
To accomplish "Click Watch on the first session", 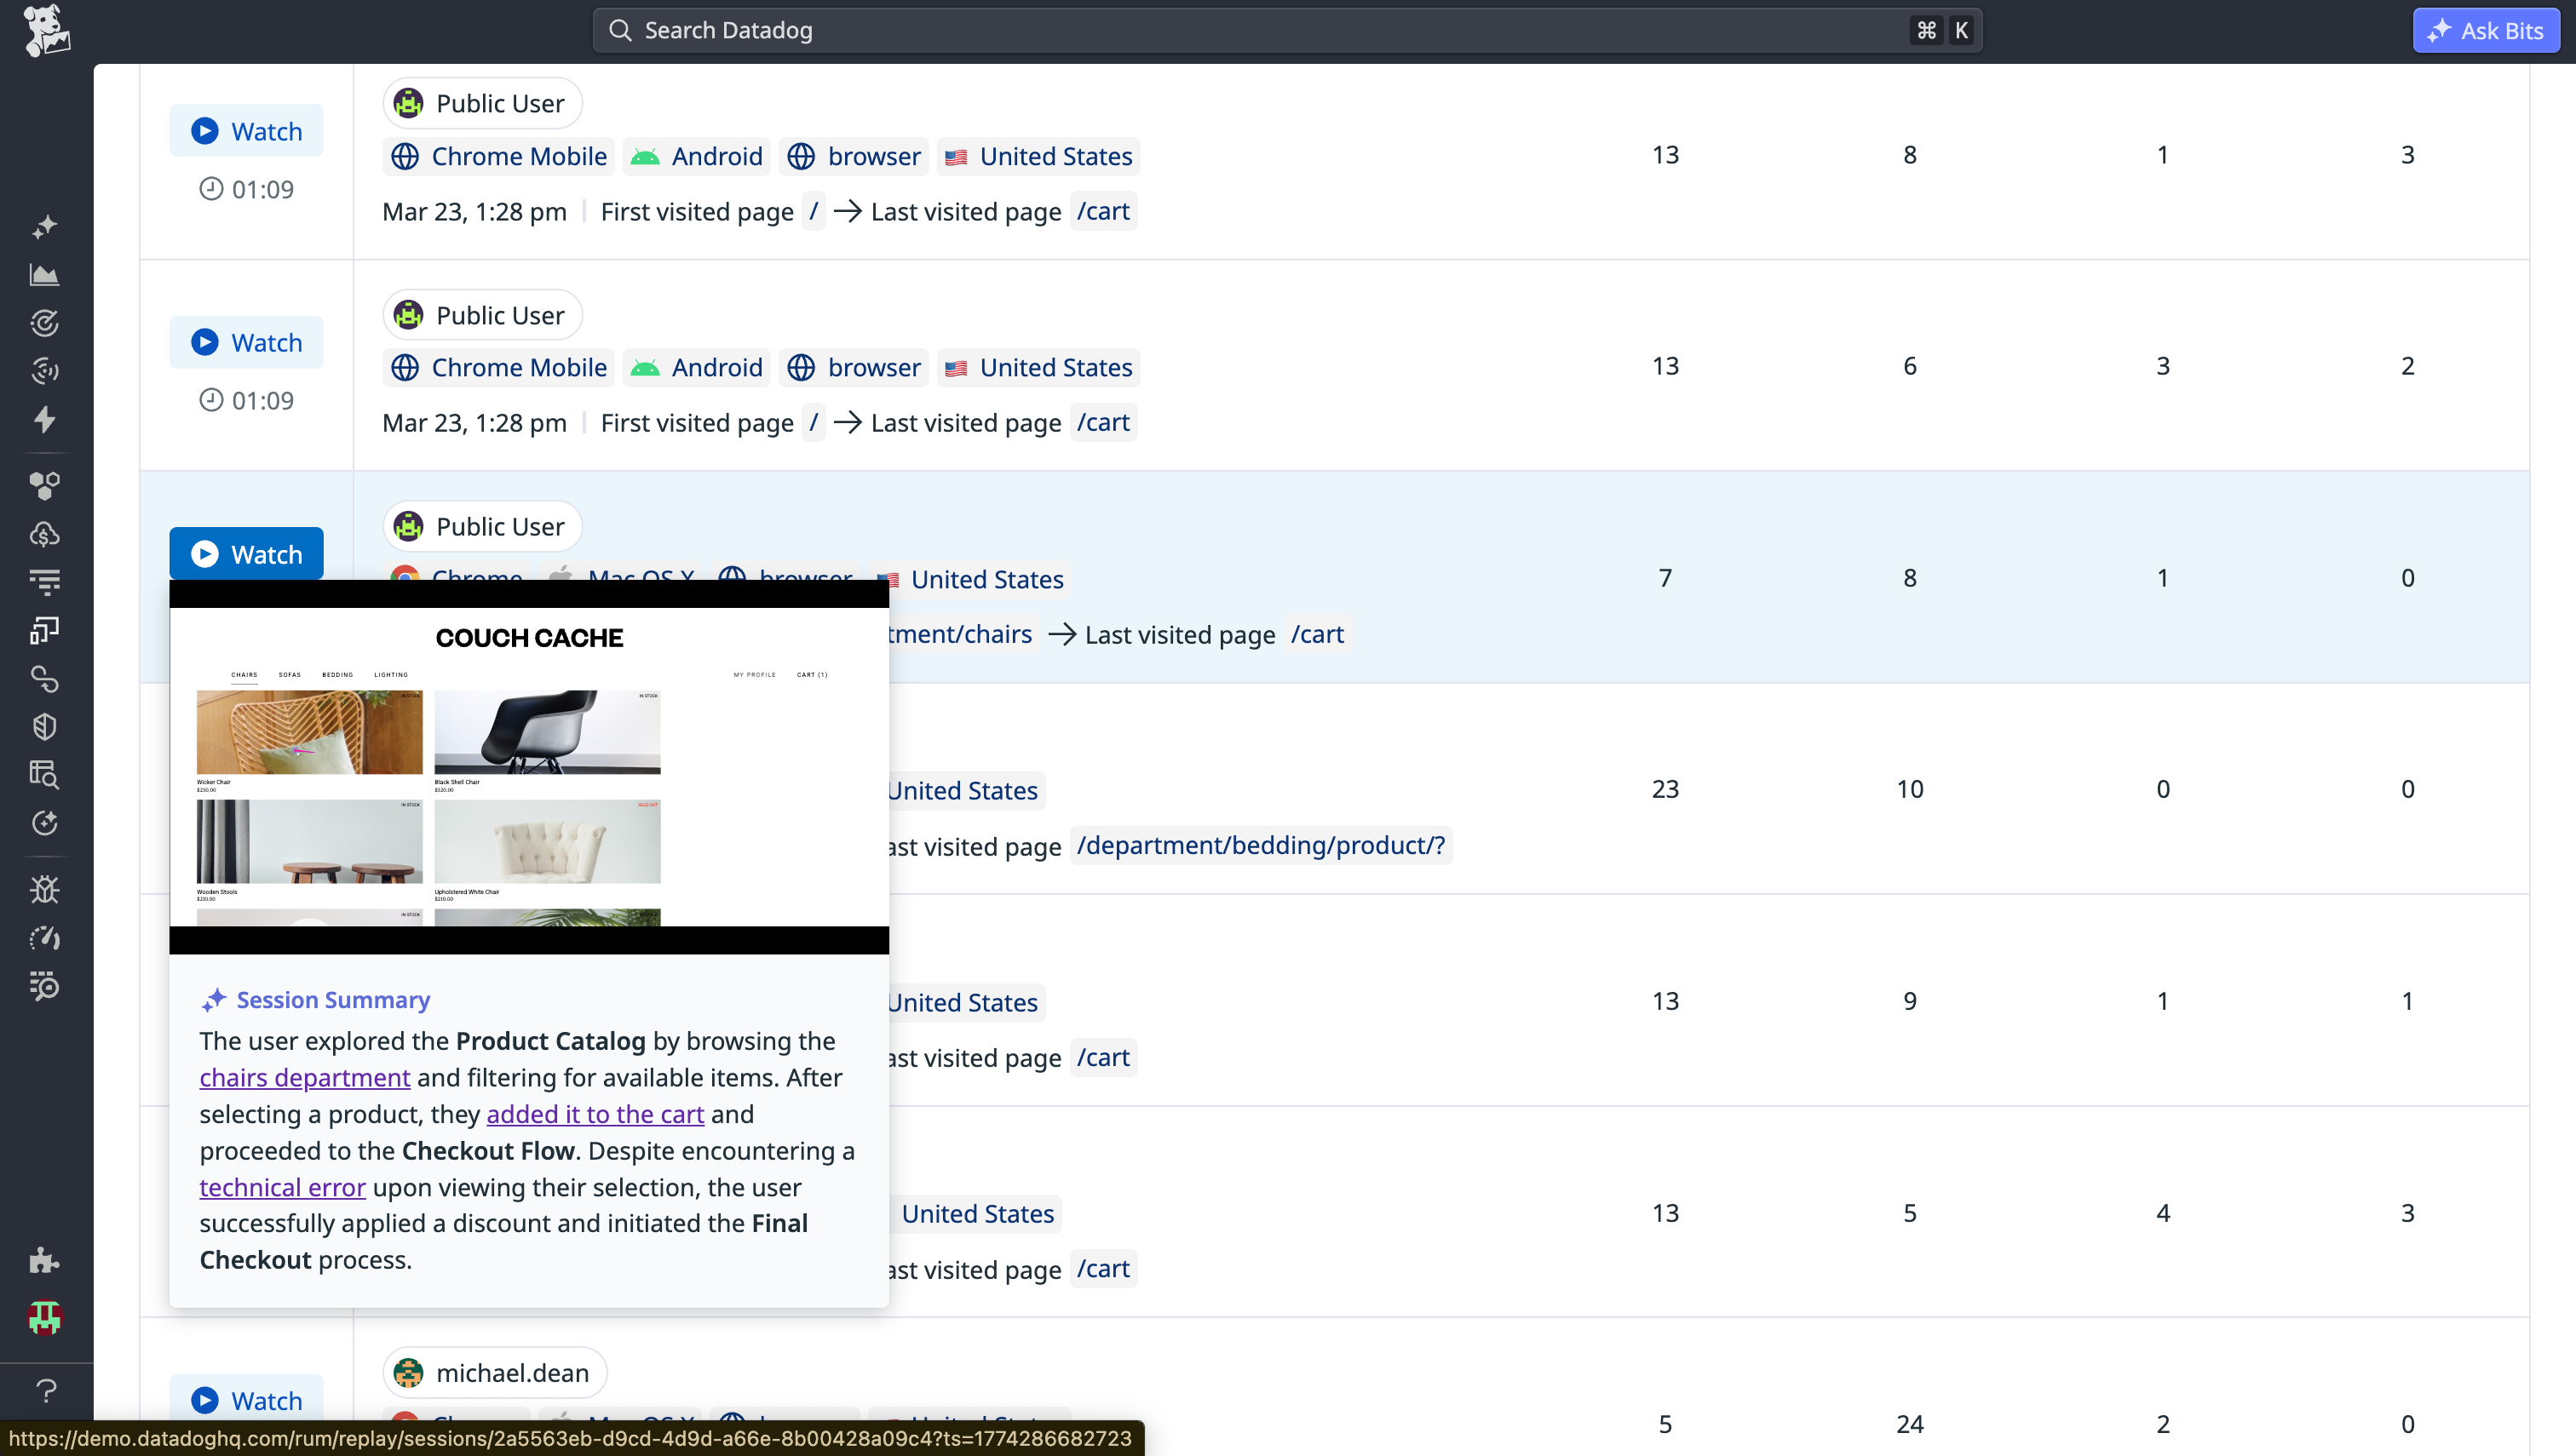I will (246, 130).
